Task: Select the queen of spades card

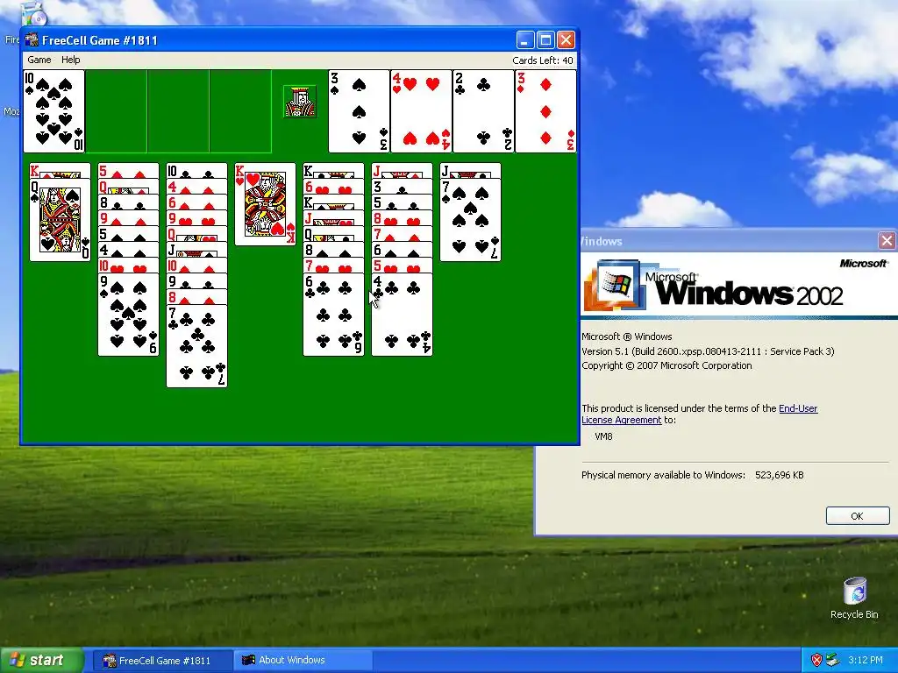Action: pos(61,220)
